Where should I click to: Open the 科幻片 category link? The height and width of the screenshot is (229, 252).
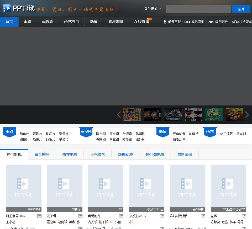pyautogui.click(x=50, y=134)
